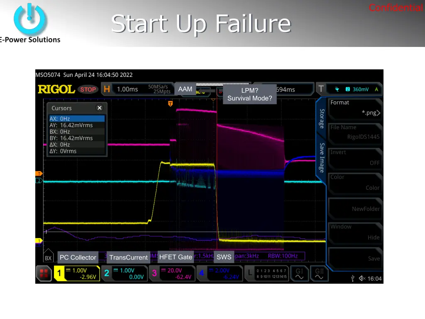425x319 pixels.
Task: Switch to the Save Image tab
Action: click(322, 157)
